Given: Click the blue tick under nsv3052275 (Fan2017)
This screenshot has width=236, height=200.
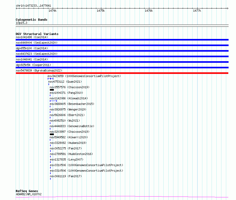Looking at the screenshot, I should coord(50,151).
